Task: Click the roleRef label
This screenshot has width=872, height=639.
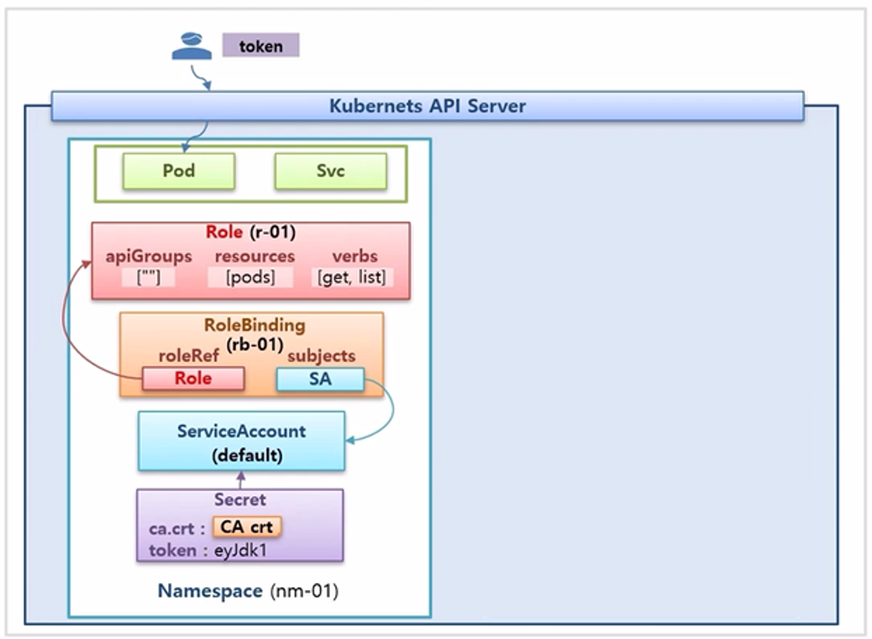Action: 188,356
